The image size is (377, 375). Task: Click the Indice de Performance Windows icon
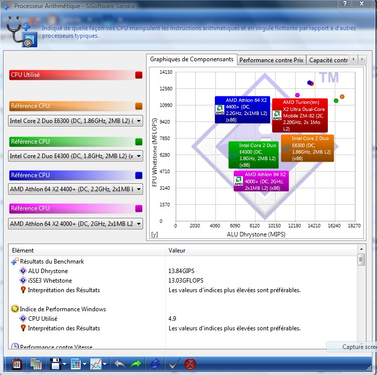pos(15,309)
